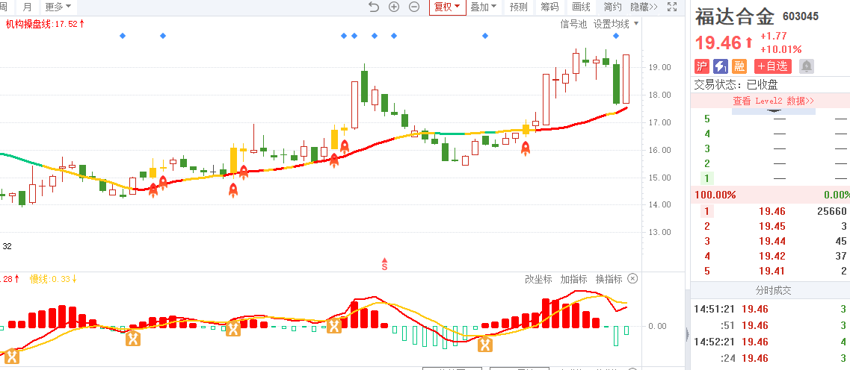Image resolution: width=850 pixels, height=370 pixels.
Task: Close the MACD indicator panel with X icon
Action: pyautogui.click(x=632, y=278)
